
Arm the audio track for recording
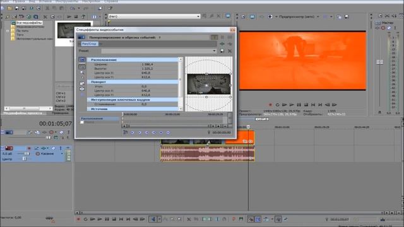coord(29,148)
